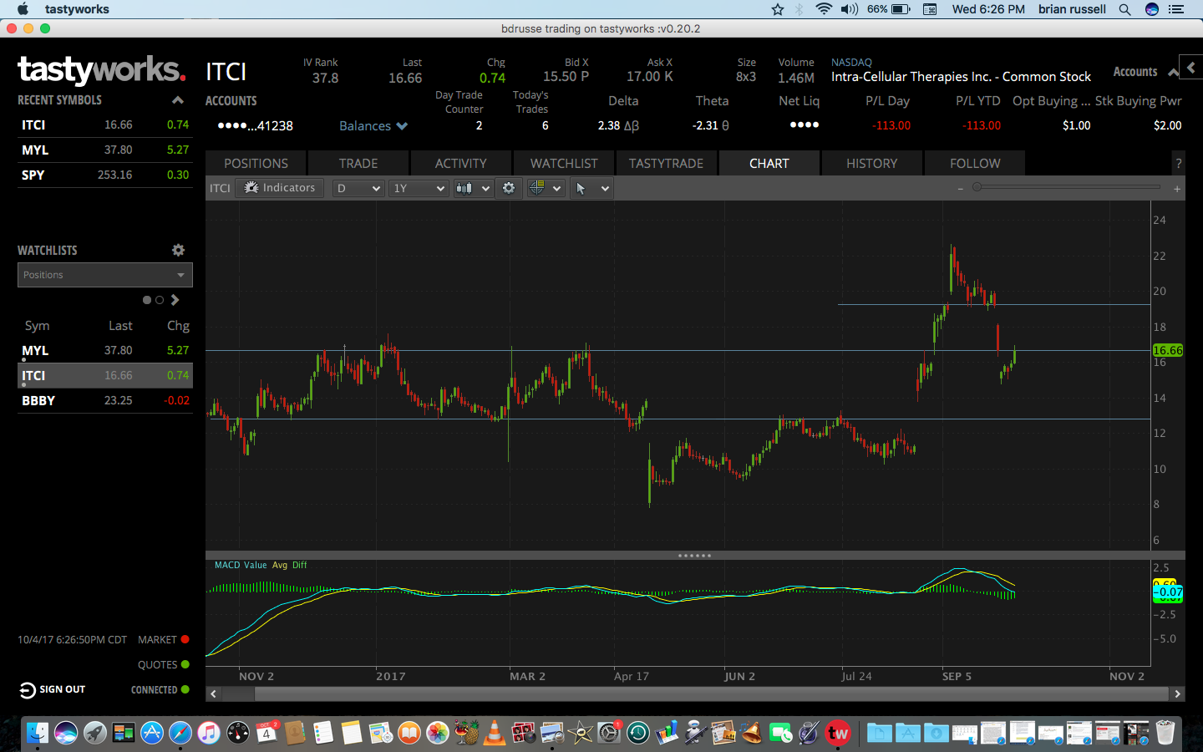1203x752 pixels.
Task: Open Safari from the dock
Action: [x=180, y=733]
